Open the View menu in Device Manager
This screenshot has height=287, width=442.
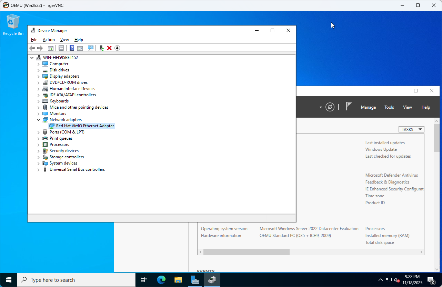(x=64, y=40)
